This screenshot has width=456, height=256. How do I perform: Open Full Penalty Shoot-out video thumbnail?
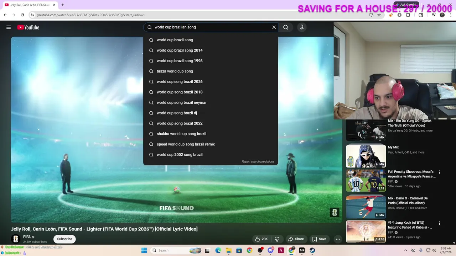point(366,181)
